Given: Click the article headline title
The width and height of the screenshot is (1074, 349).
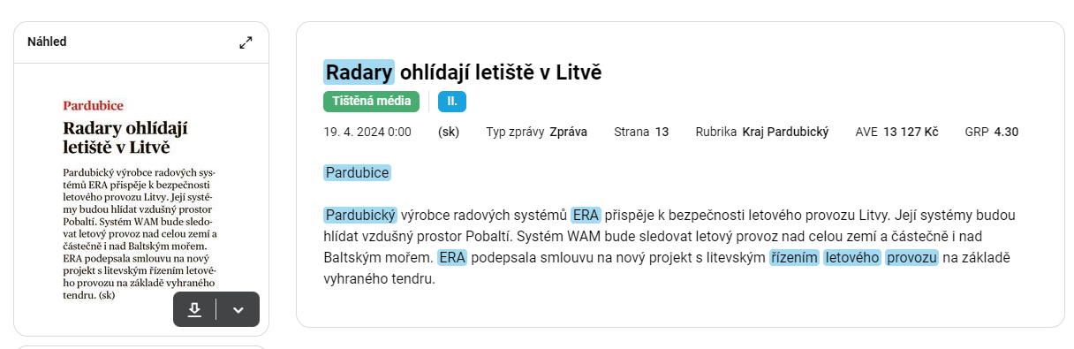Looking at the screenshot, I should pyautogui.click(x=463, y=72).
